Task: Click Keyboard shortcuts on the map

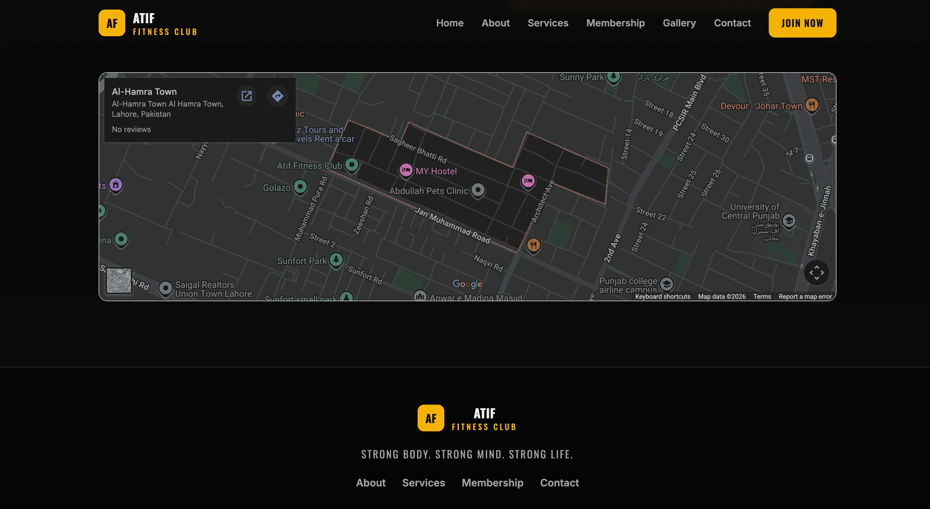Action: [663, 296]
